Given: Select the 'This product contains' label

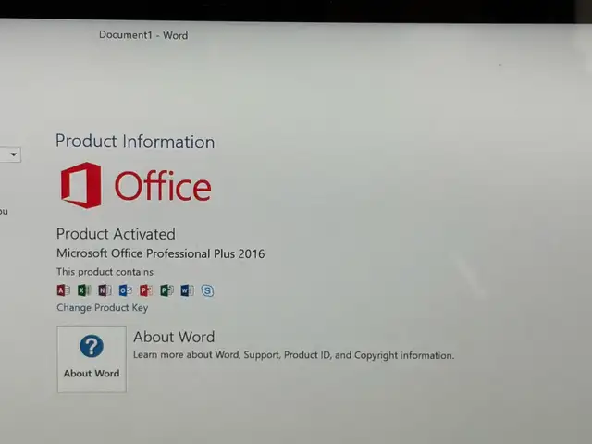Looking at the screenshot, I should point(105,272).
